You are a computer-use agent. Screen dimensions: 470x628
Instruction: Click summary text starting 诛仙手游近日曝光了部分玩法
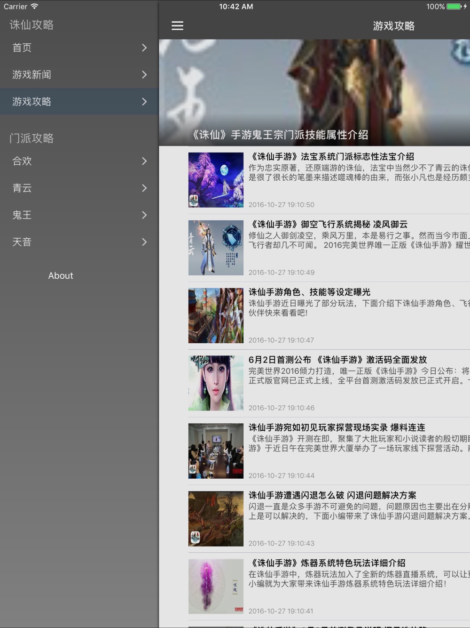tap(359, 308)
